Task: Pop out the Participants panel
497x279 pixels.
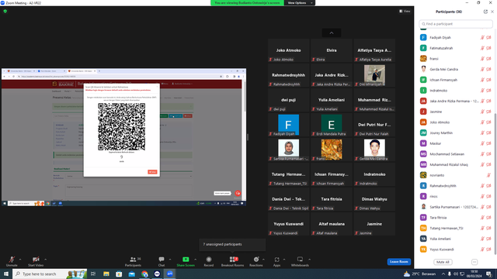Action: click(x=485, y=12)
